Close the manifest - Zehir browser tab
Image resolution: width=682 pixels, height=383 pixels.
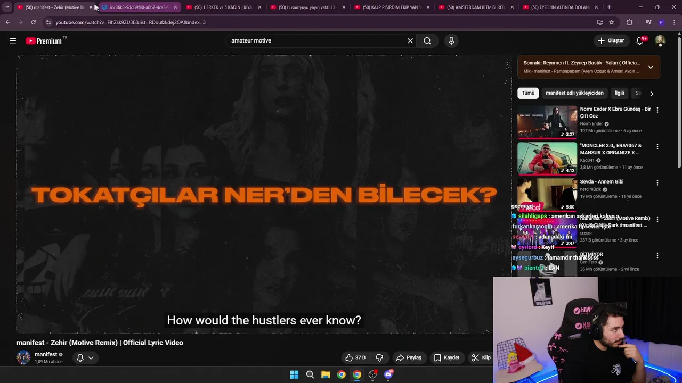click(91, 7)
